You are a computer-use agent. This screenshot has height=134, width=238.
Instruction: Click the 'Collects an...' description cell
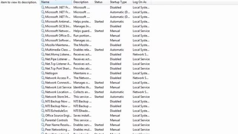82,92
